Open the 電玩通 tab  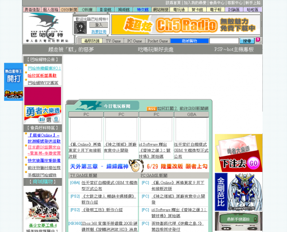(x=179, y=10)
